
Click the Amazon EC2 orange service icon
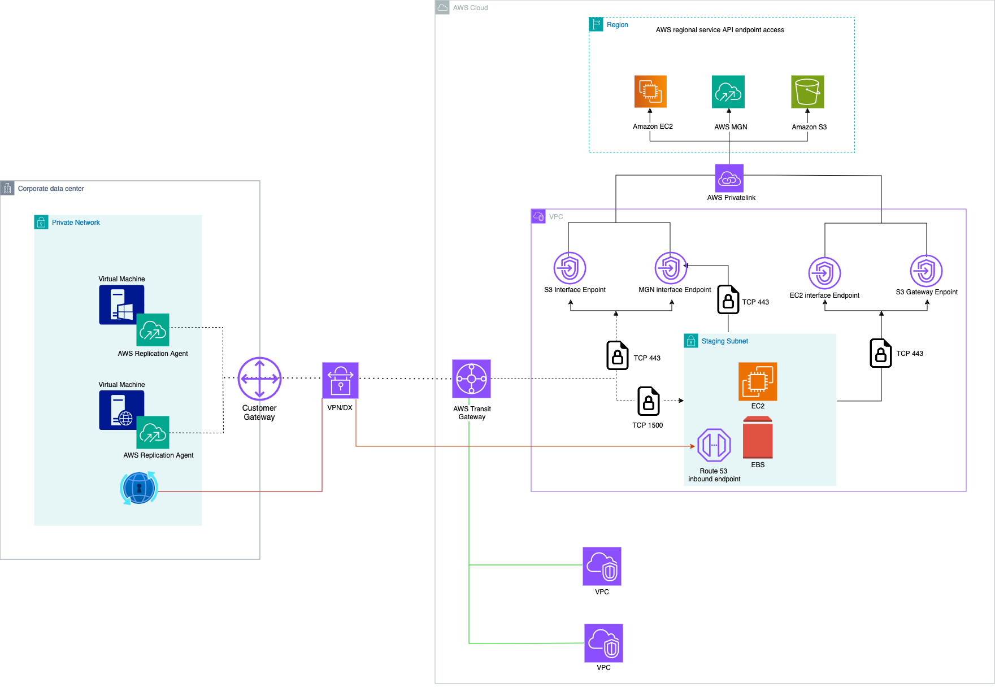[x=650, y=92]
